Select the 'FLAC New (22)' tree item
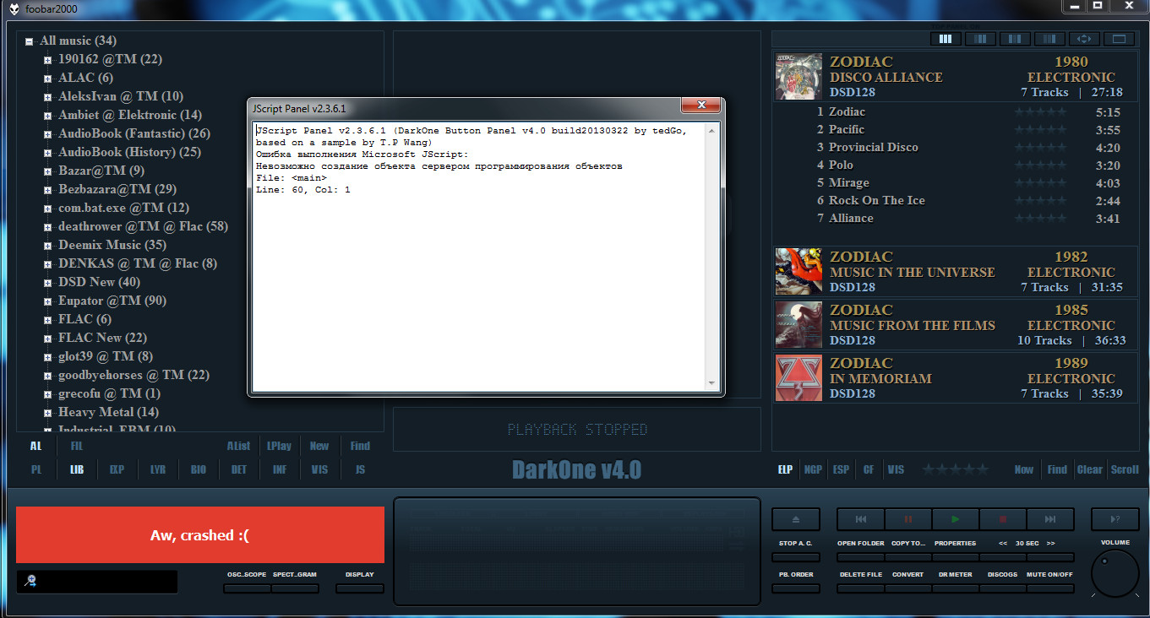The width and height of the screenshot is (1150, 618). (102, 338)
